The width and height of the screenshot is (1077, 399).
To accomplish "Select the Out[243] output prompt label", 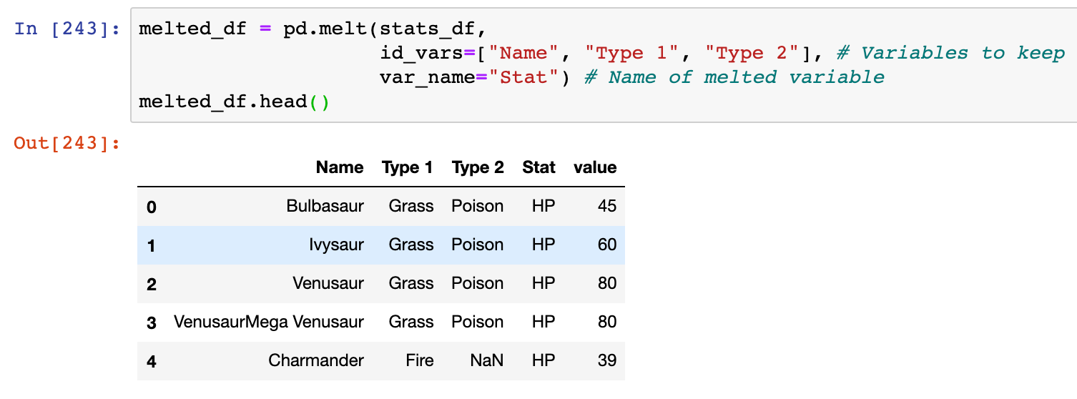I will pyautogui.click(x=67, y=142).
